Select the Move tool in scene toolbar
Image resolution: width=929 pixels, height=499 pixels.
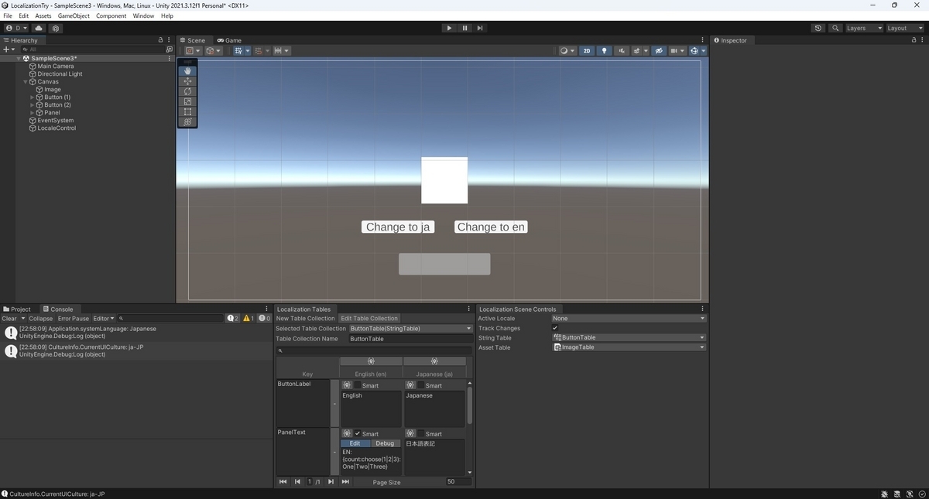(x=187, y=81)
